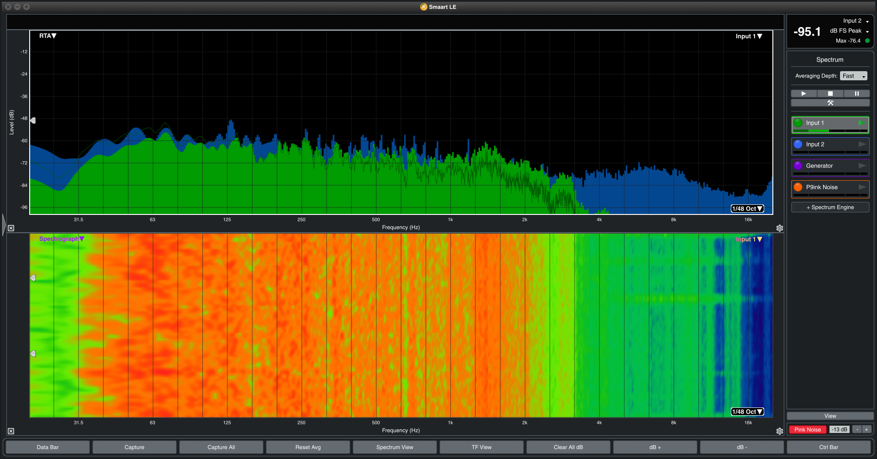Open the Averaging Depth Fast dropdown
Image resolution: width=877 pixels, height=459 pixels.
tap(853, 76)
